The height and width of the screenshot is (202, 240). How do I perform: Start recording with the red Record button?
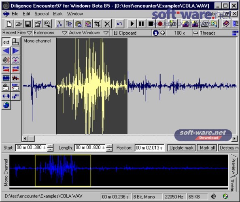160,24
